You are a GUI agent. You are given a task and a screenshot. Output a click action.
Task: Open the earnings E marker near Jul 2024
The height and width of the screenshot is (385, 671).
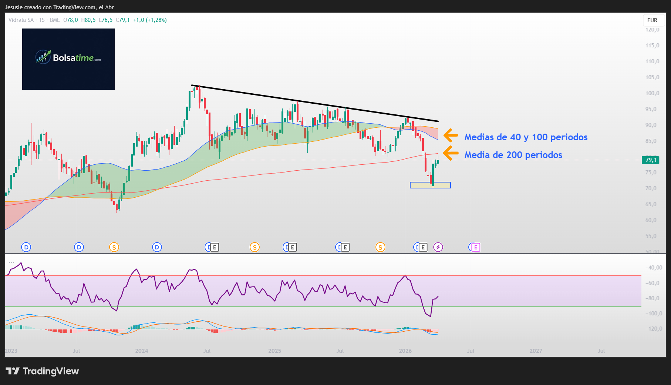click(215, 247)
